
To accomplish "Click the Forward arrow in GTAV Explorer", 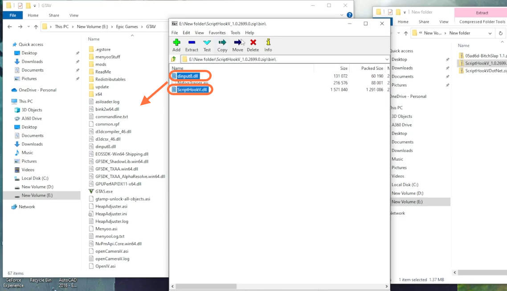I will coord(20,27).
